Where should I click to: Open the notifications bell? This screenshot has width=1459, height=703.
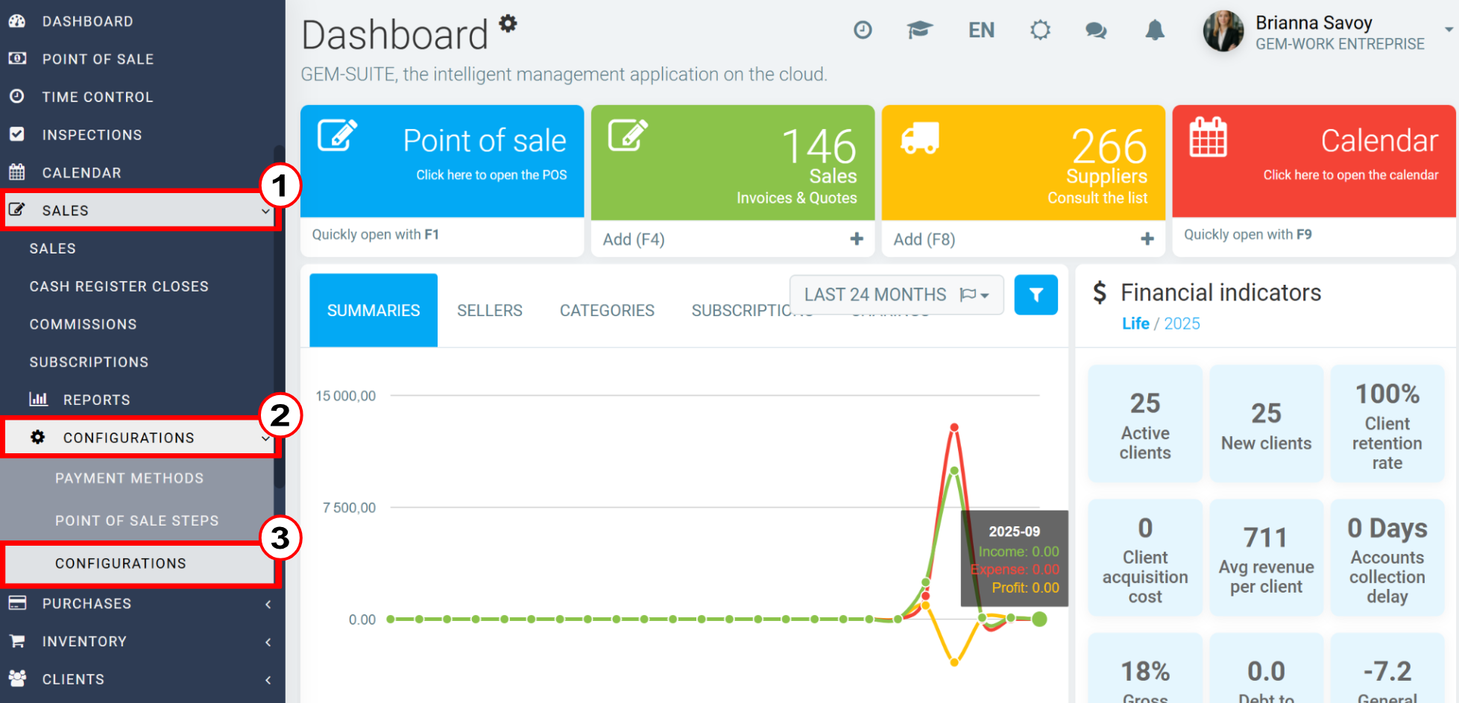(x=1155, y=30)
